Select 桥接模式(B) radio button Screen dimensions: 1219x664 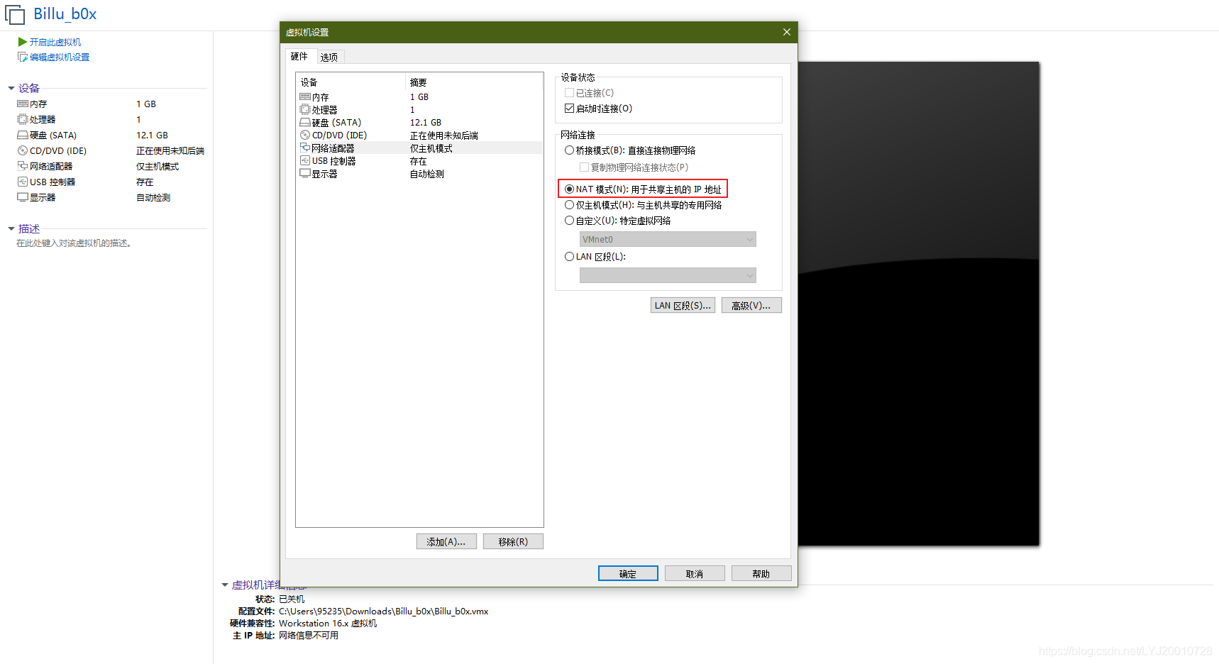click(569, 150)
